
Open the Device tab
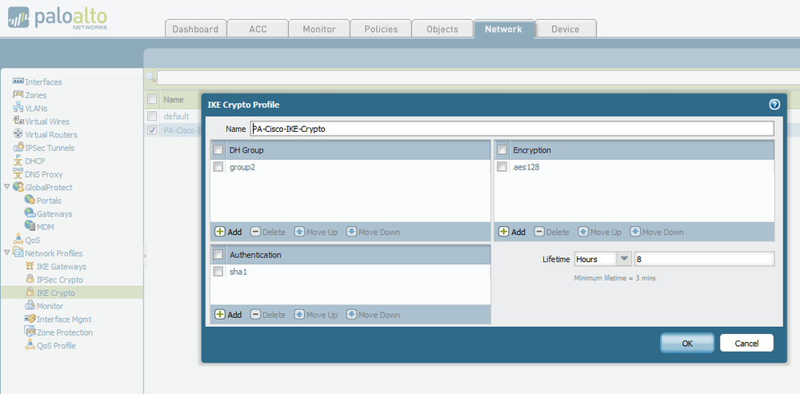pos(565,30)
